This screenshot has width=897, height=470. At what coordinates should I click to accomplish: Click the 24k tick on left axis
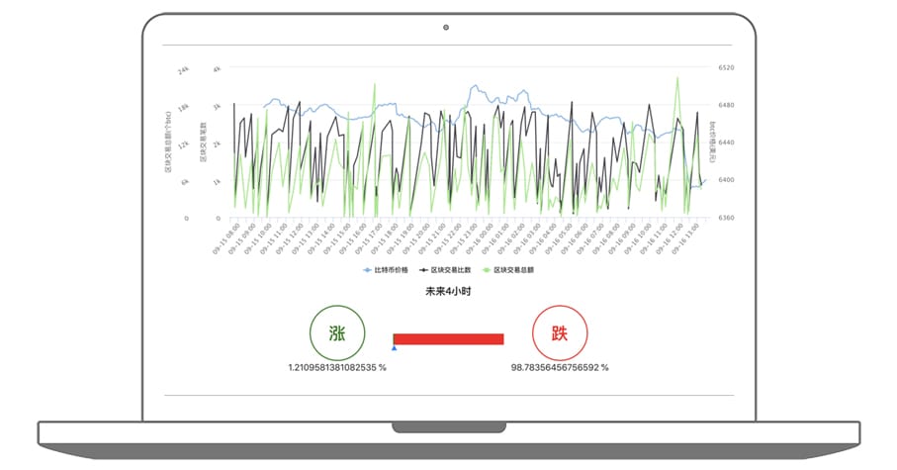click(x=184, y=70)
